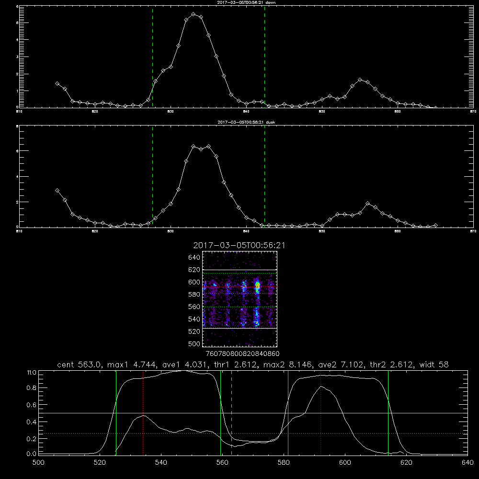The image size is (479, 479).
Task: Click the left green dashed line in dusk plot
Action: [x=152, y=177]
